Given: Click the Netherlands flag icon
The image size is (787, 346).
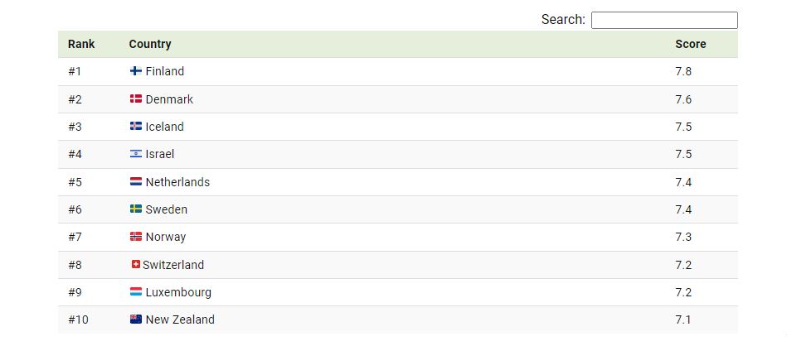Looking at the screenshot, I should (135, 182).
